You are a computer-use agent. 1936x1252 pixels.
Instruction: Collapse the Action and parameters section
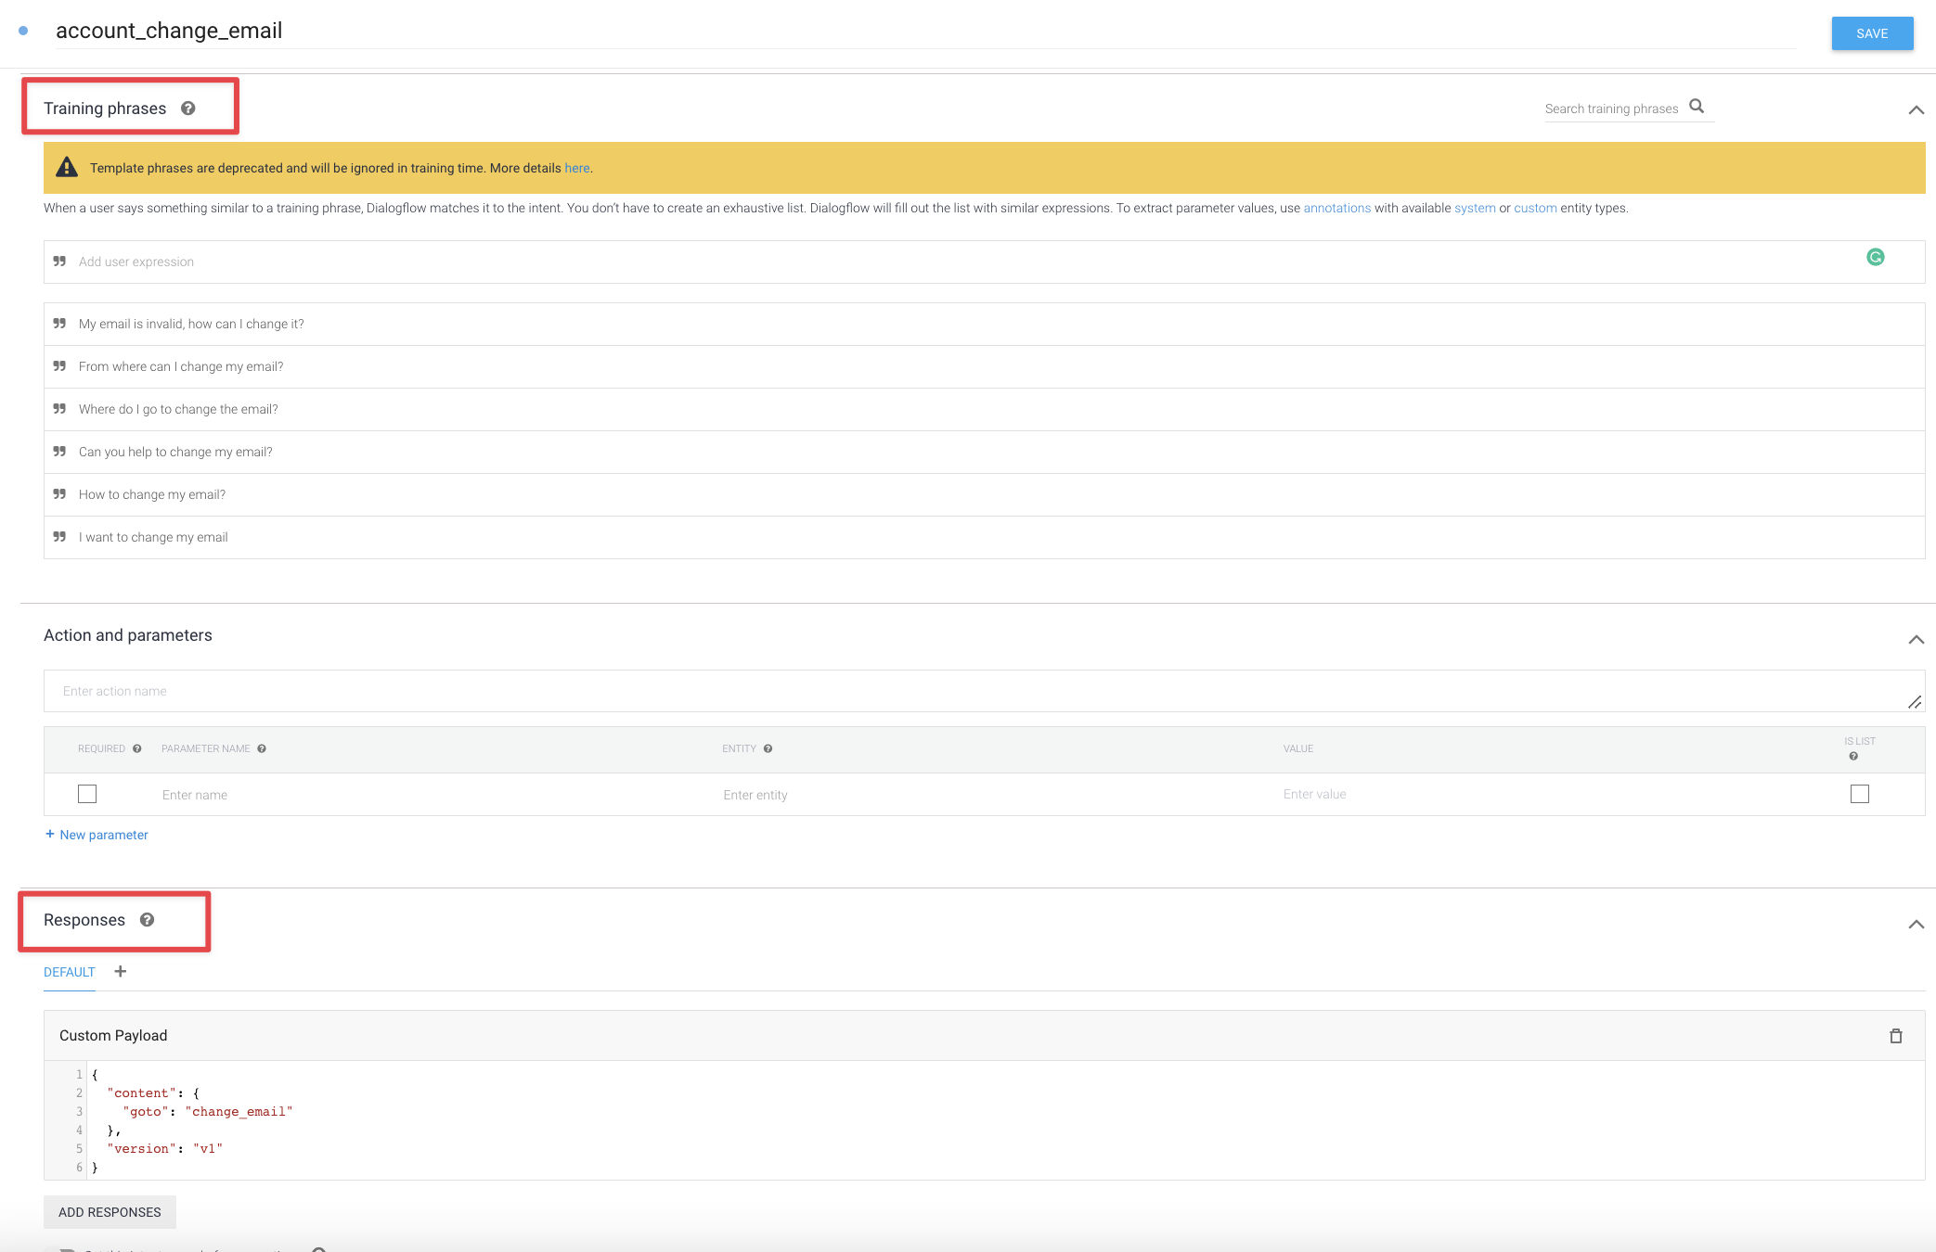[1916, 639]
